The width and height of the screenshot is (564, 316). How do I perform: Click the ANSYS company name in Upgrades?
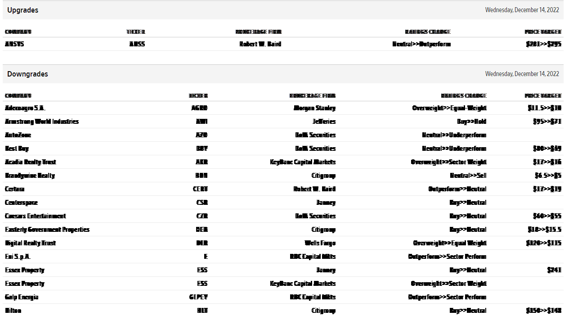(x=14, y=44)
